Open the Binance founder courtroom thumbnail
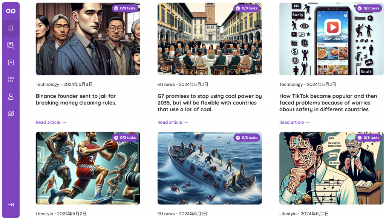 [x=88, y=39]
